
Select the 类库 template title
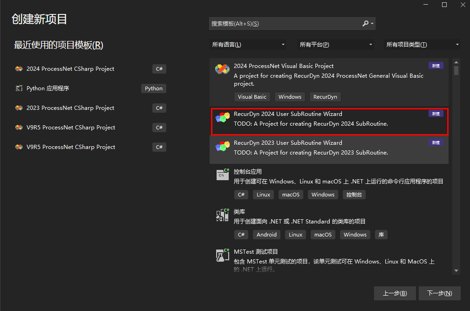click(x=239, y=212)
